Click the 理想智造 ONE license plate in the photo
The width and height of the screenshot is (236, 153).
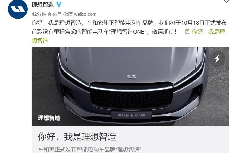pyautogui.click(x=131, y=115)
